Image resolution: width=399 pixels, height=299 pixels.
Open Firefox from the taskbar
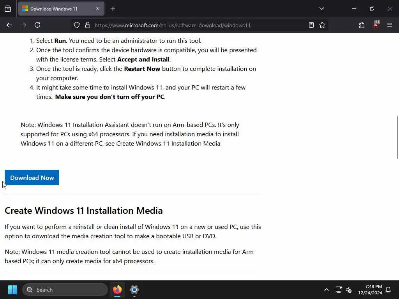pyautogui.click(x=117, y=290)
